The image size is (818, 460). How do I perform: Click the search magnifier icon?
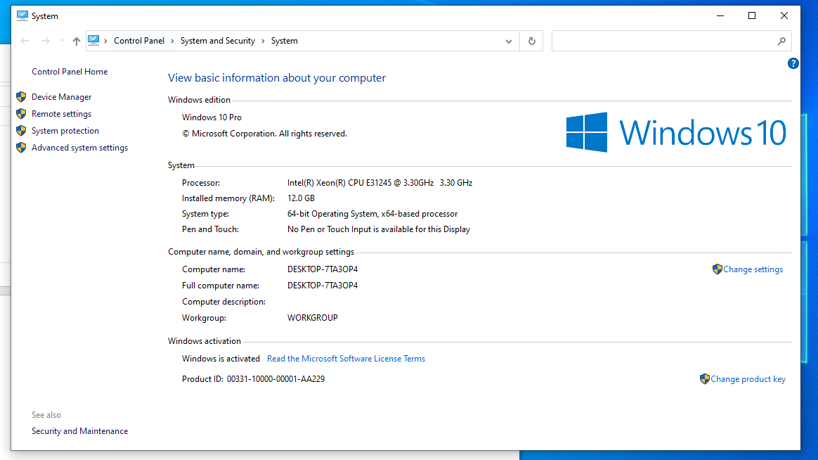781,41
